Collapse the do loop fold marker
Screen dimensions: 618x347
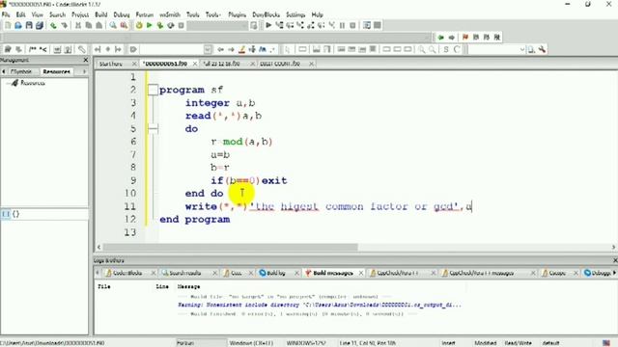153,128
